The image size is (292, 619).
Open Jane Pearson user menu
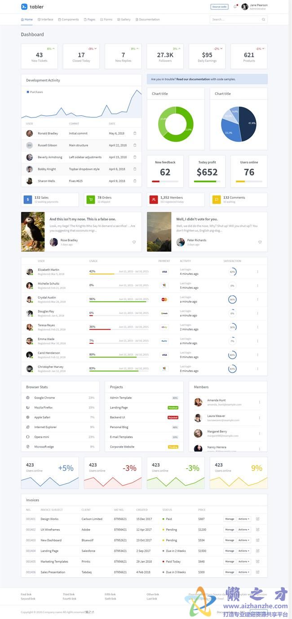coord(255,7)
